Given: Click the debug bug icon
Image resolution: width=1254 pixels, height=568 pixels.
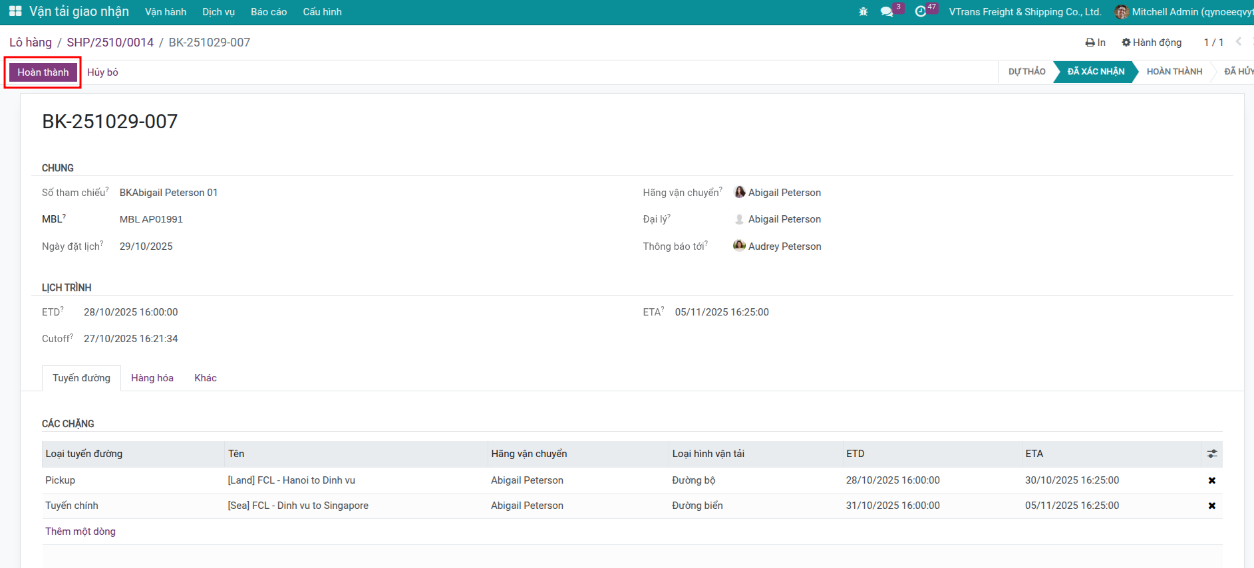Looking at the screenshot, I should 863,12.
